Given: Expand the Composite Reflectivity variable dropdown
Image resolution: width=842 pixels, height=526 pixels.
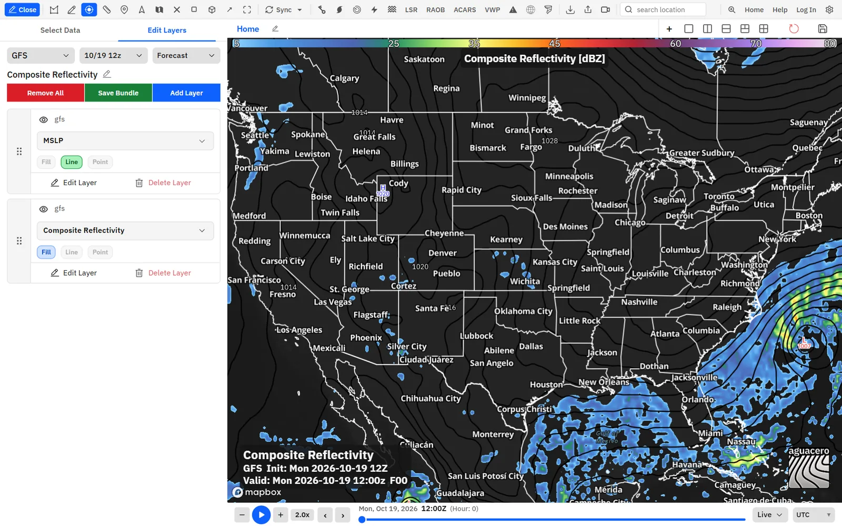Looking at the screenshot, I should 125,230.
